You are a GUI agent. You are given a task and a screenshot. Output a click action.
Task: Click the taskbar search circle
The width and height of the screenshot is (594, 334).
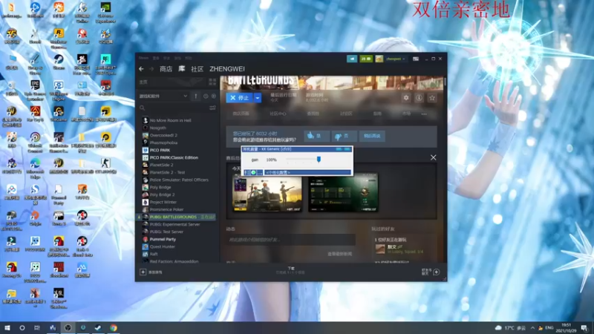click(22, 327)
